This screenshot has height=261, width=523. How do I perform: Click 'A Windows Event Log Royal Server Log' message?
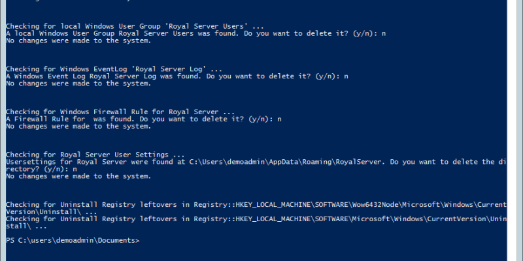98,76
